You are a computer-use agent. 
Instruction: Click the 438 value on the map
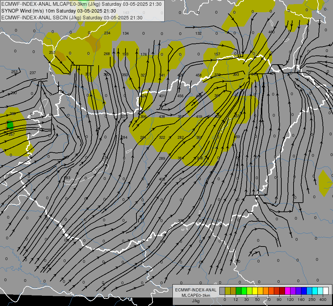pos(162,117)
